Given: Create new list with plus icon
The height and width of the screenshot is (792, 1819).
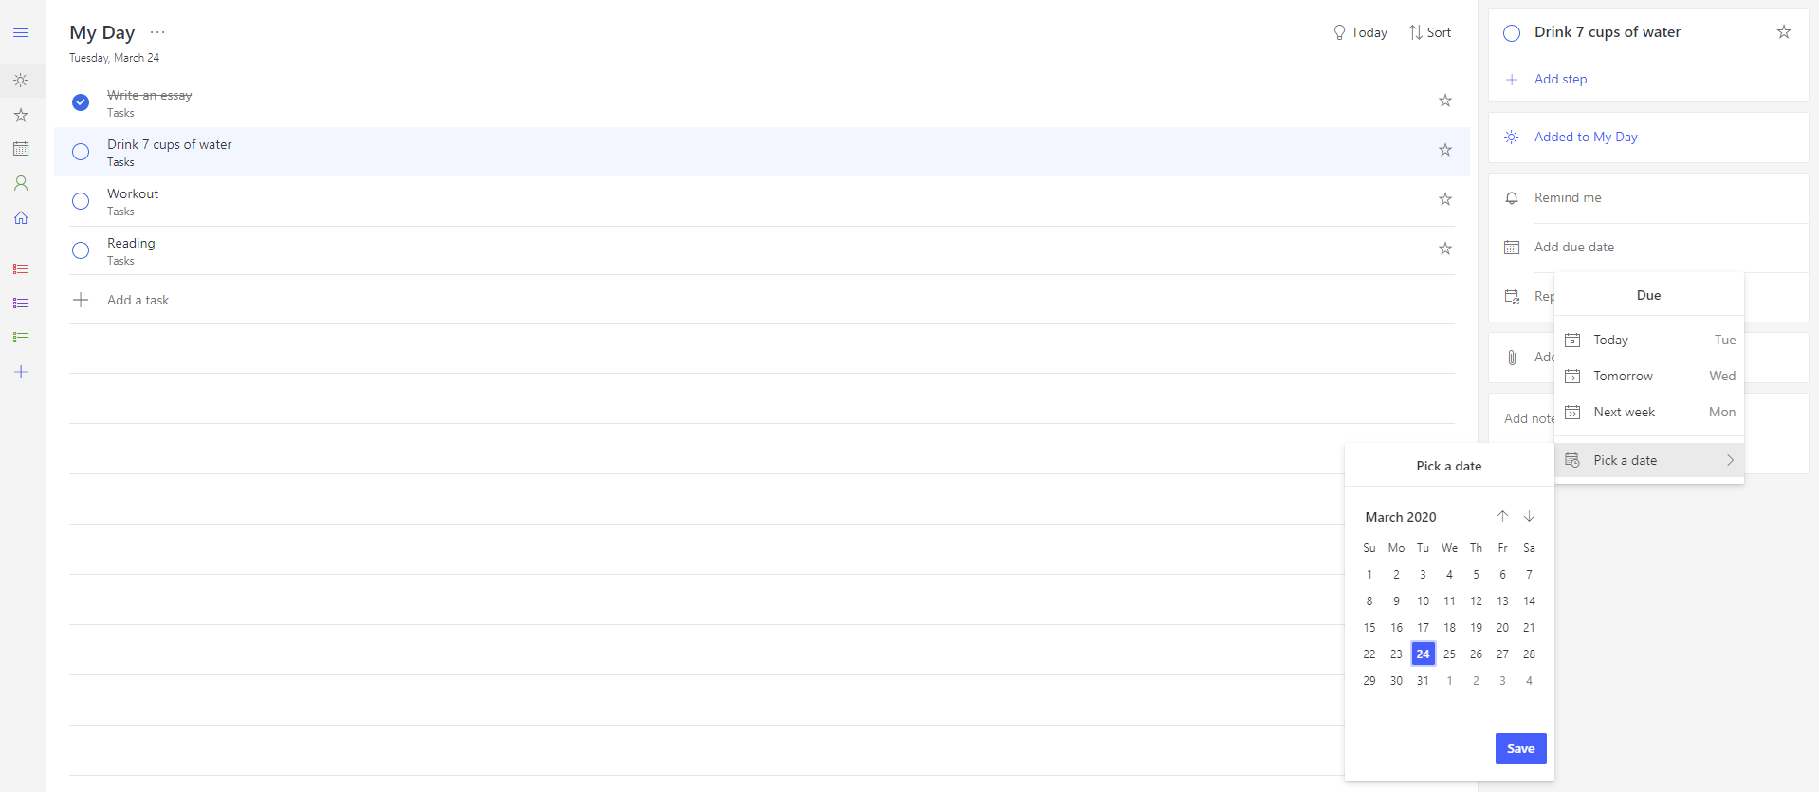Looking at the screenshot, I should 21,372.
